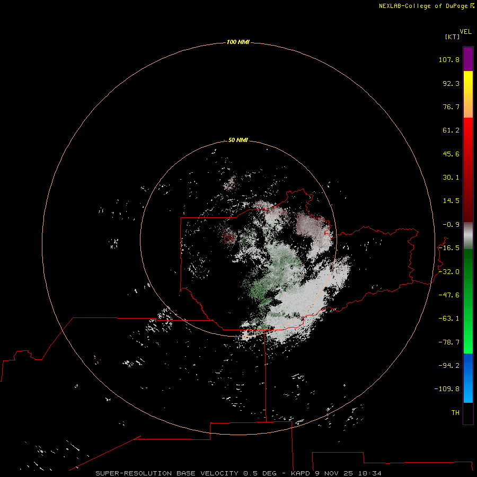
Task: Click the TH legend label
Action: tap(455, 413)
